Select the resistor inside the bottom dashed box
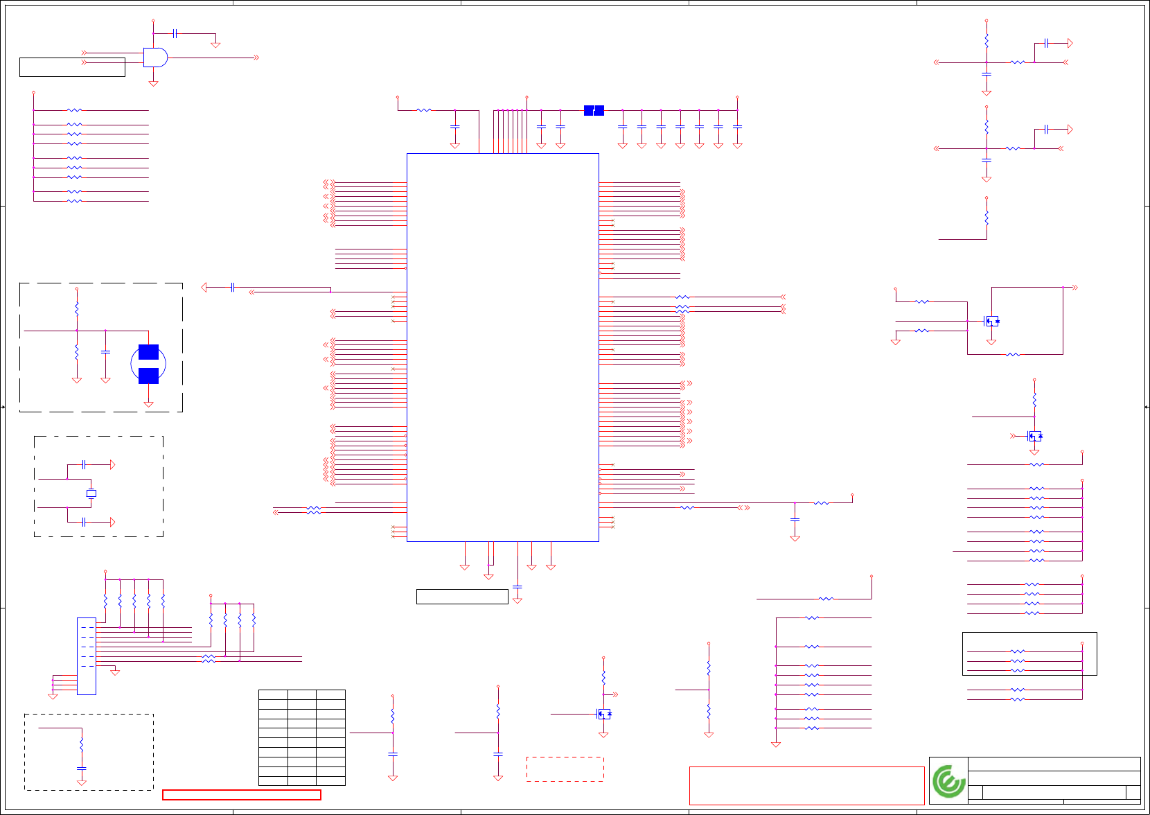Screen dimensions: 1150x815 [82, 744]
